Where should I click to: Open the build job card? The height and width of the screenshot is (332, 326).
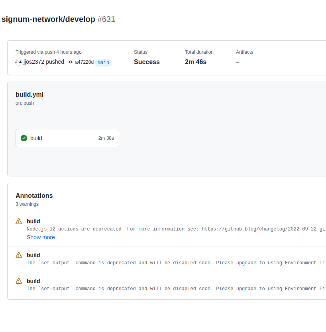pyautogui.click(x=67, y=138)
